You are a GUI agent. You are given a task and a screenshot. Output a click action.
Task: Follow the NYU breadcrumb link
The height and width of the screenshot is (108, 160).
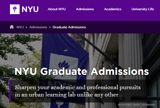click(x=20, y=27)
